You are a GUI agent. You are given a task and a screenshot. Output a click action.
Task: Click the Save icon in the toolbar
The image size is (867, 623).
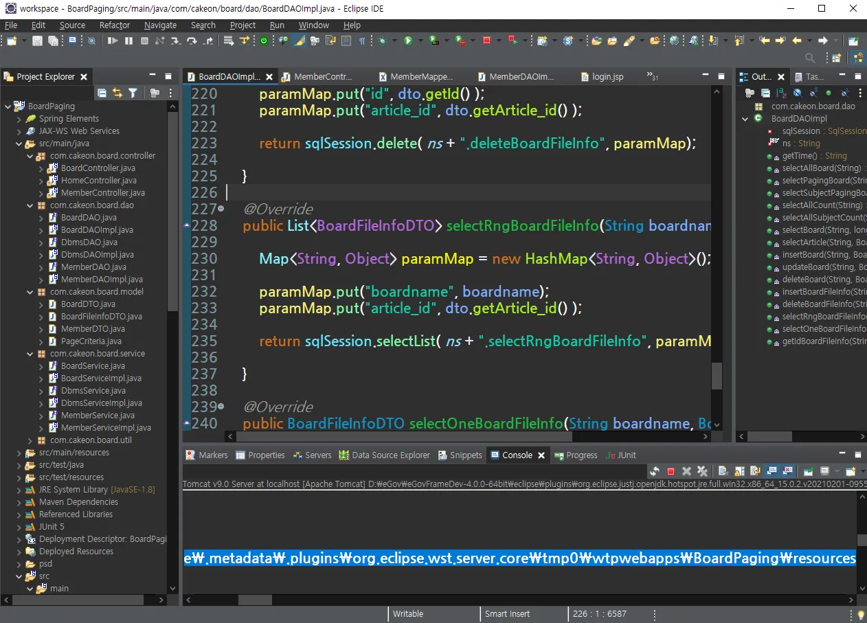tap(38, 41)
